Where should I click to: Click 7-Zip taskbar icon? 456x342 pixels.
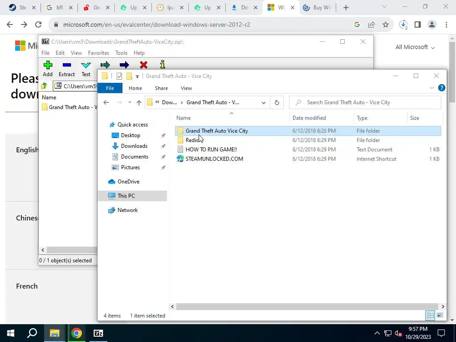tap(98, 333)
